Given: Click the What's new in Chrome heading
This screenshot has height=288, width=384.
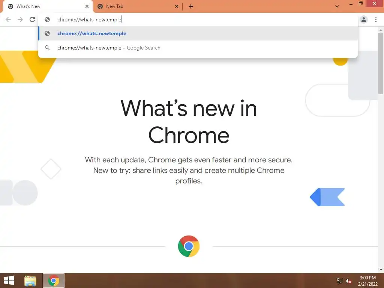Looking at the screenshot, I should point(189,121).
